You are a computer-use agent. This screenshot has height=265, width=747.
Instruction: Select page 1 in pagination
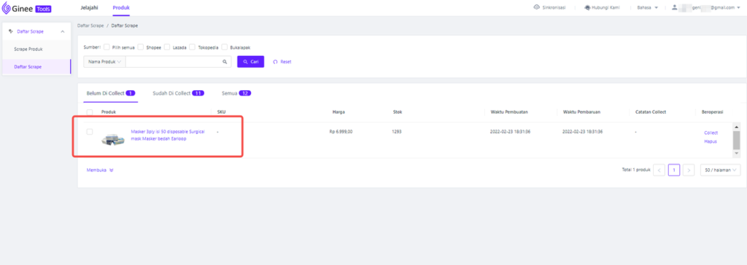(673, 170)
